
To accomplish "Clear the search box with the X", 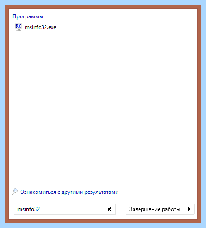I will tap(109, 209).
